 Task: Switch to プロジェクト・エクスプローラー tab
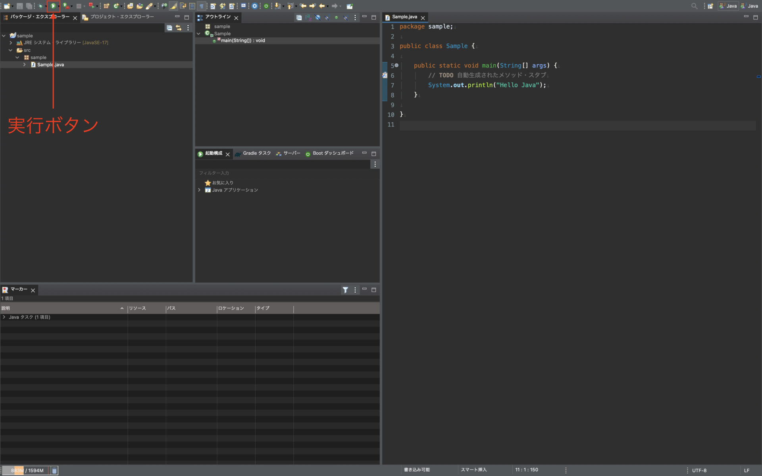pyautogui.click(x=118, y=17)
